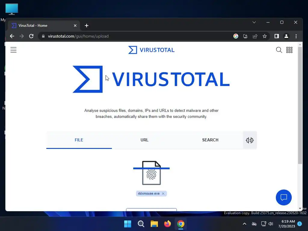Close the VirusTotal - Home tab
Screen dimensions: 308x231
75,26
